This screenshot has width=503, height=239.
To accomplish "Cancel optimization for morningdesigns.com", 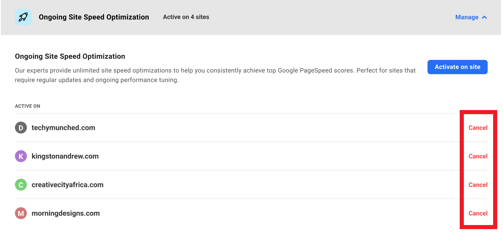I will click(478, 213).
